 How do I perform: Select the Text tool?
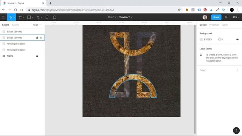(x=47, y=17)
